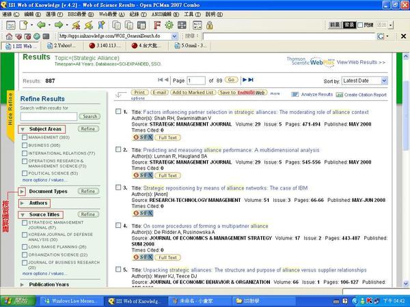Click the page scrollbar down arrow

point(406,284)
